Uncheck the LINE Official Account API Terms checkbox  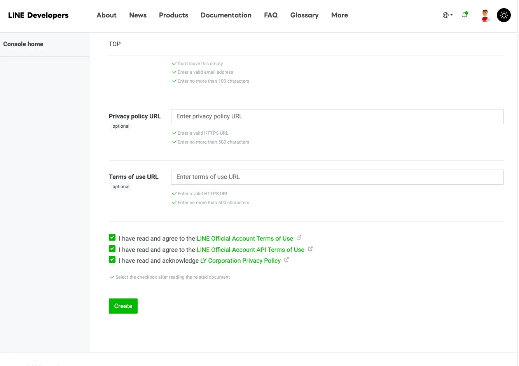(x=112, y=249)
